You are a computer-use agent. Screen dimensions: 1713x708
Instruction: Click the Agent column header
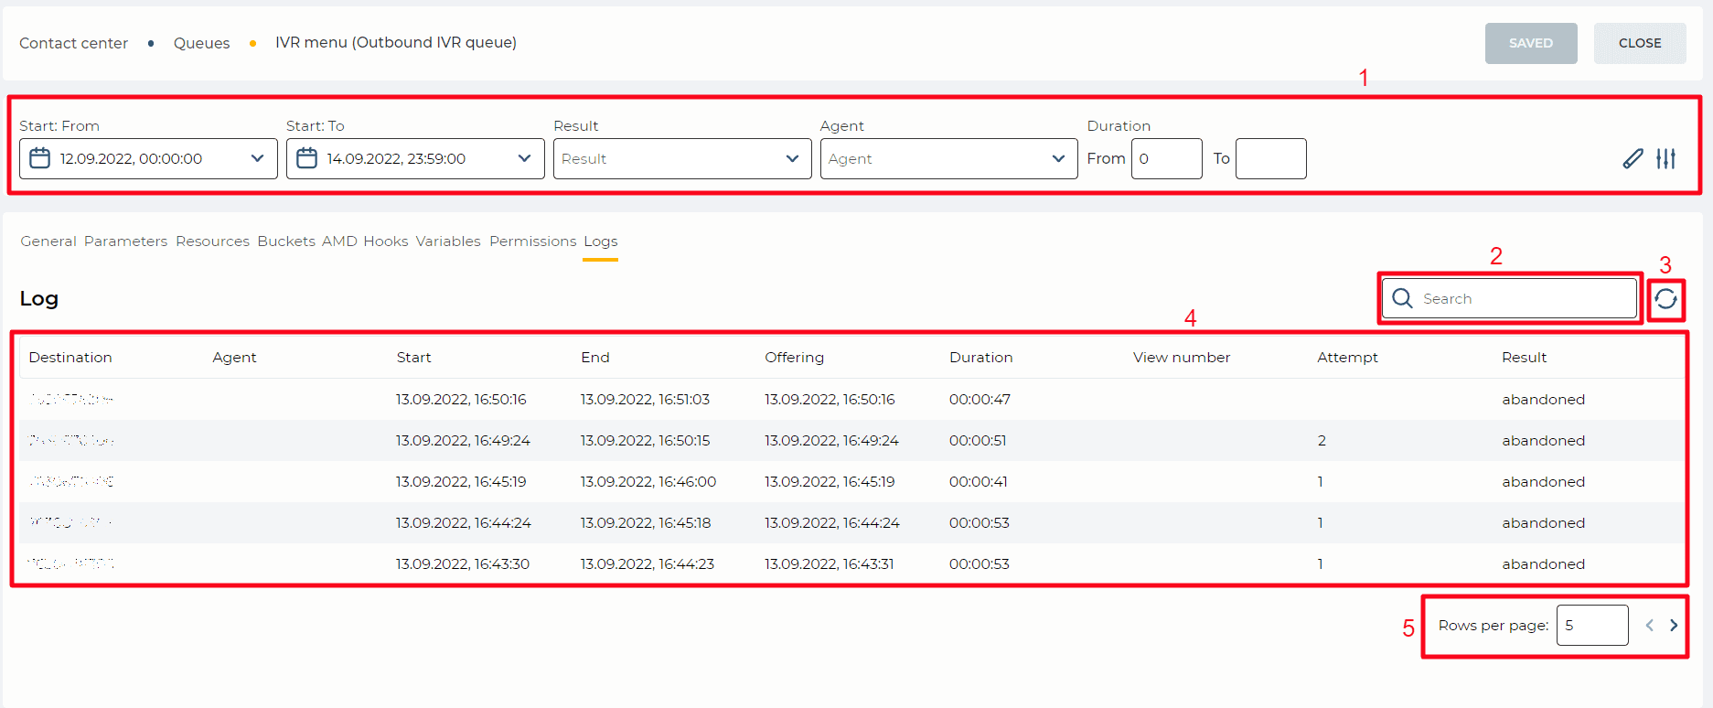234,358
